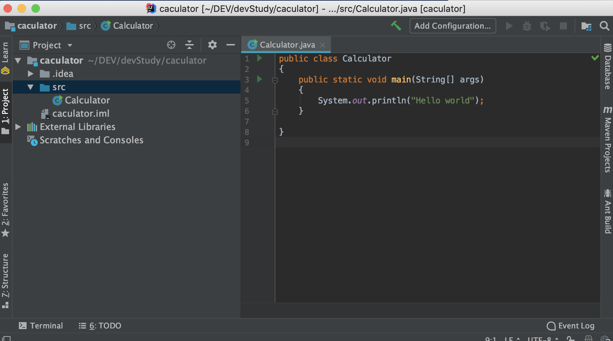Screen dimensions: 613x341
Task: Toggle the 1: Project tool window
Action: [5, 112]
